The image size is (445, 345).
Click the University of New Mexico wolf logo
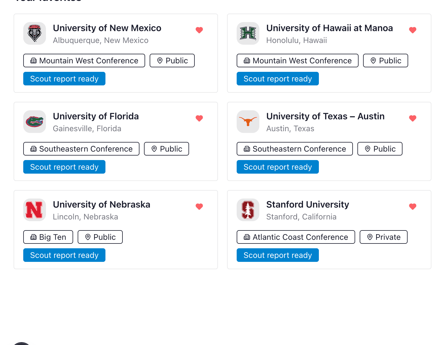34,33
